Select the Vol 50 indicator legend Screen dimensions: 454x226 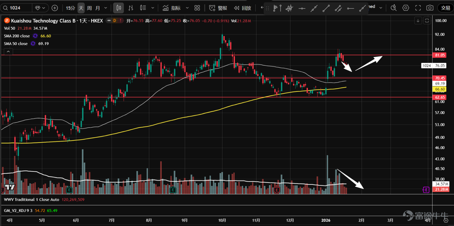click(x=9, y=28)
